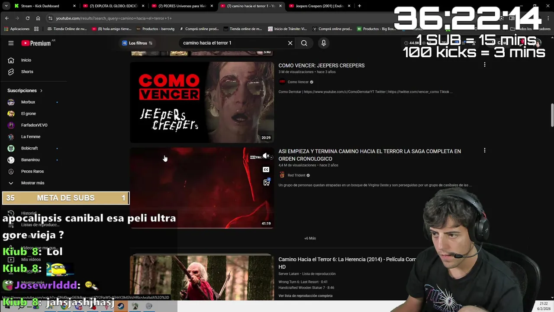The image size is (554, 312).
Task: Clear the search query with the X
Action: 290,43
